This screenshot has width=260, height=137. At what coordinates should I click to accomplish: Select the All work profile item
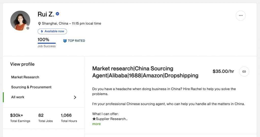pyautogui.click(x=44, y=97)
